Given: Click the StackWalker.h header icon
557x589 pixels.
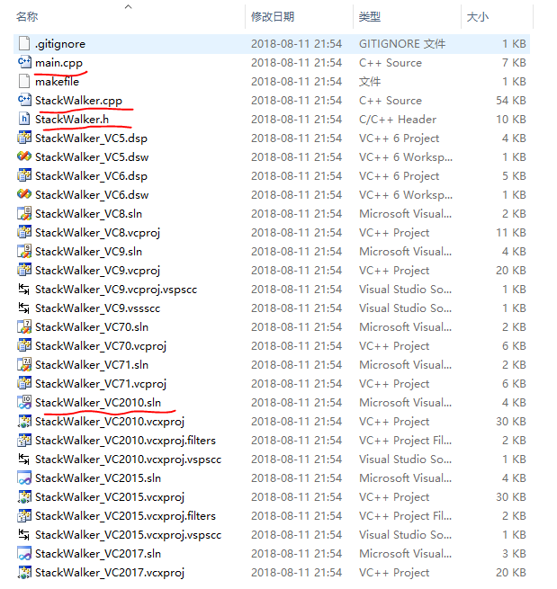Looking at the screenshot, I should (24, 119).
